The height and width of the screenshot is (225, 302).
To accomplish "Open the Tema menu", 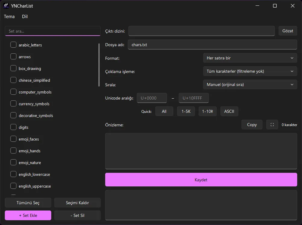I will click(9, 17).
